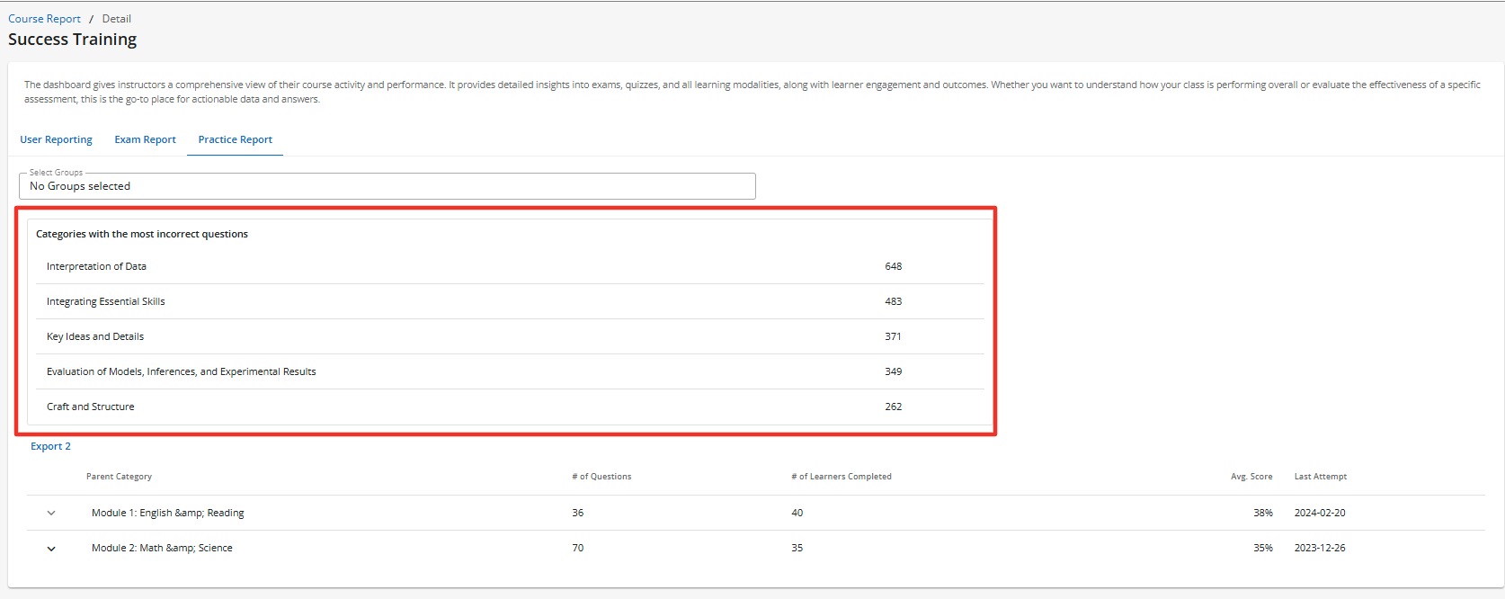Viewport: 1505px width, 599px height.
Task: Click the Avg. Score column header
Action: pos(1251,477)
